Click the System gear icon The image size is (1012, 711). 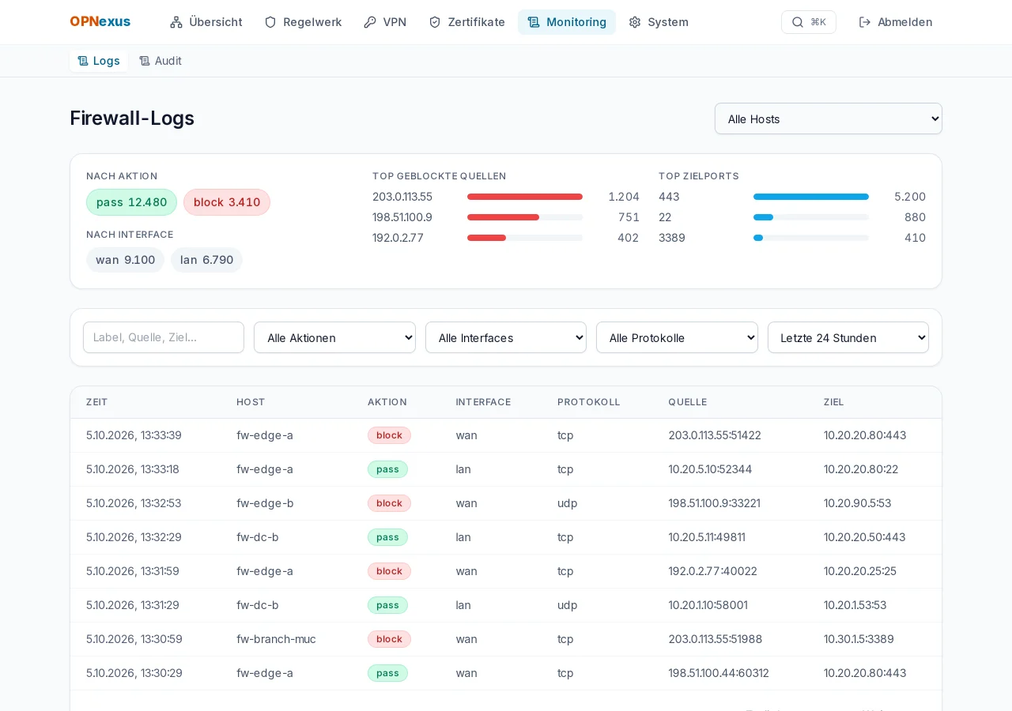coord(635,22)
